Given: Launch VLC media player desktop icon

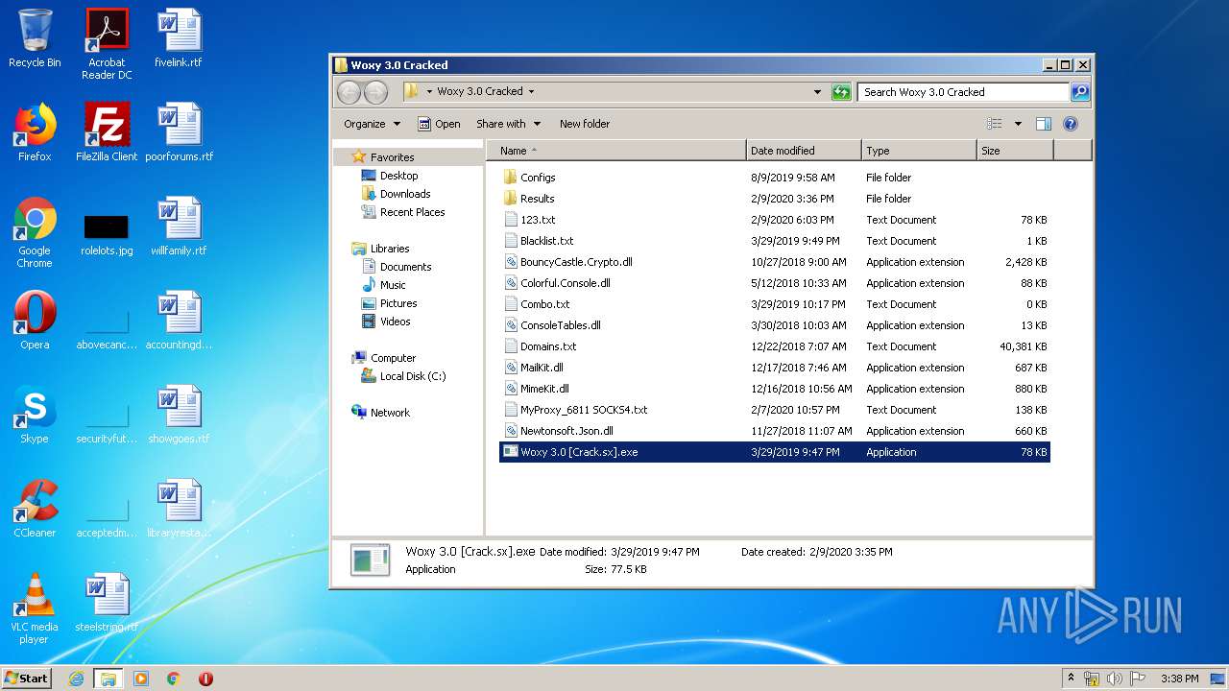Looking at the screenshot, I should [x=35, y=608].
